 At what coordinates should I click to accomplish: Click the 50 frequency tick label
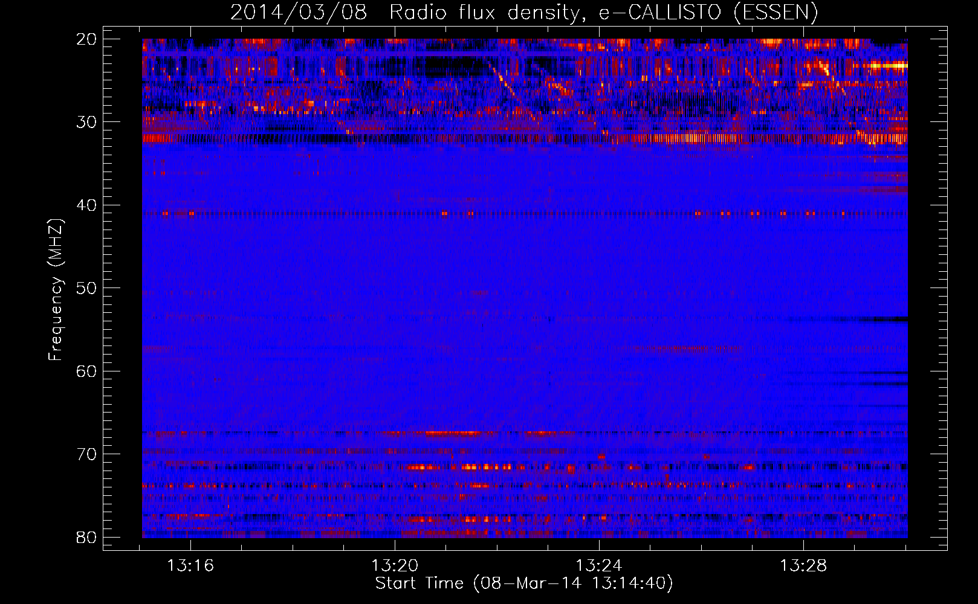[86, 288]
